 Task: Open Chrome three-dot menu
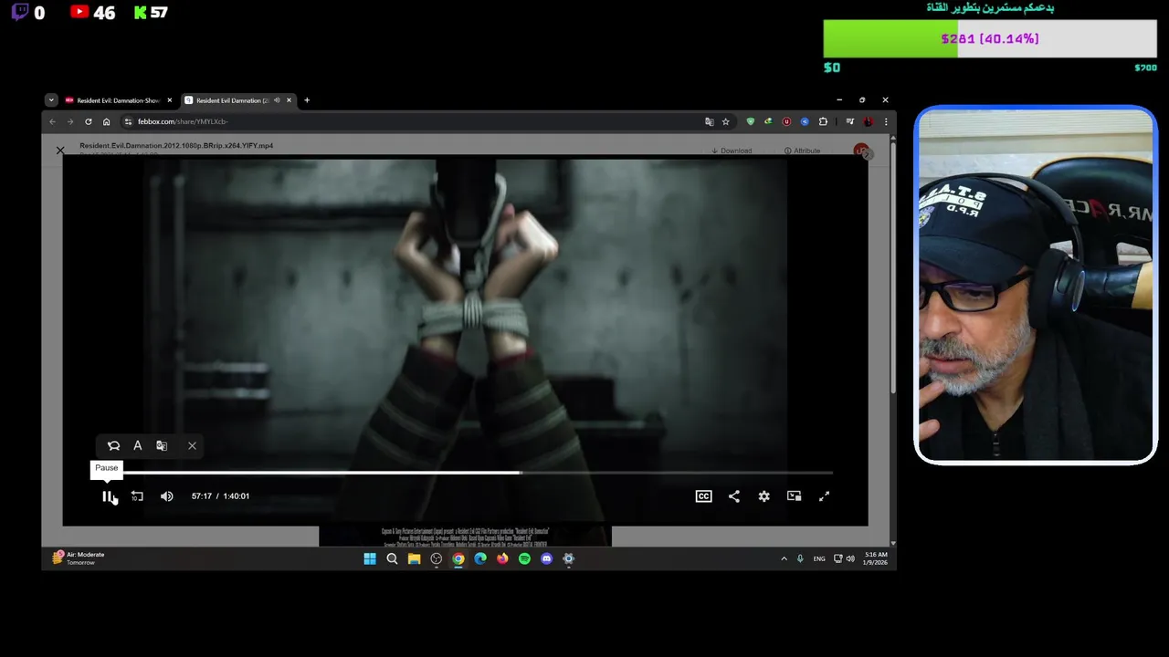coord(885,121)
